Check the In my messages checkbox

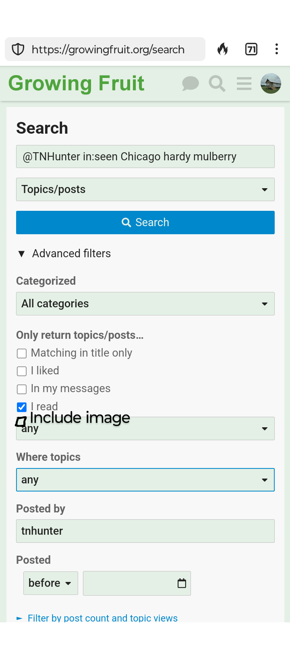tap(22, 389)
